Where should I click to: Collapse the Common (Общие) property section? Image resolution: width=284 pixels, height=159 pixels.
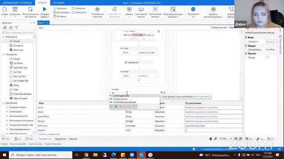pos(246,46)
